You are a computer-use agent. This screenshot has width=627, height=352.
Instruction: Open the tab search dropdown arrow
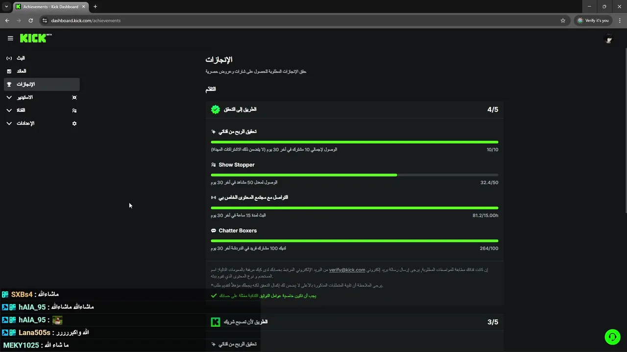(6, 7)
